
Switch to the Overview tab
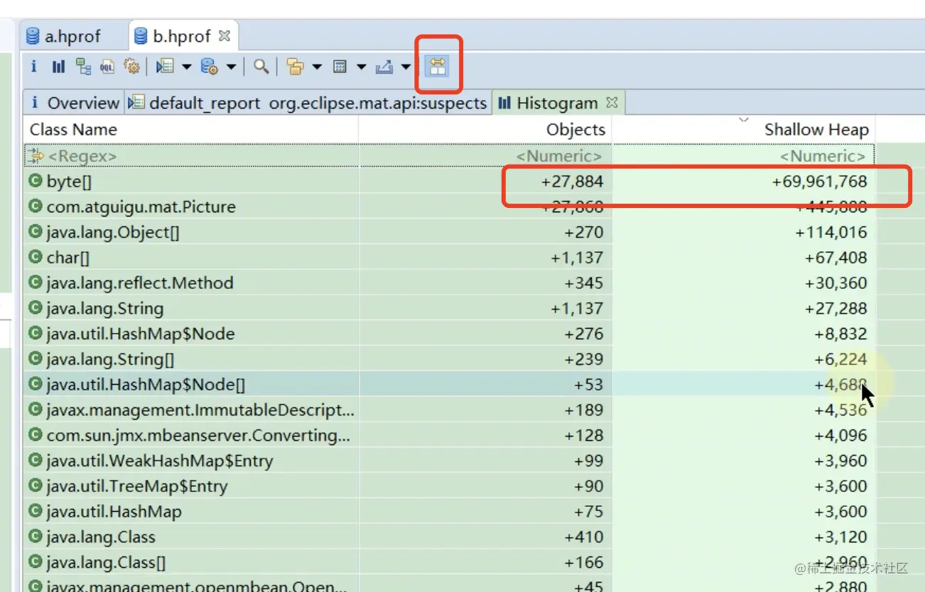tap(75, 103)
